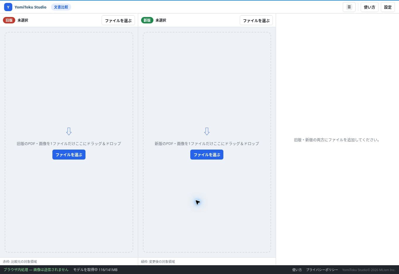This screenshot has width=399, height=274.
Task: Click the download arrow in old version dropzone
Action: pyautogui.click(x=69, y=131)
